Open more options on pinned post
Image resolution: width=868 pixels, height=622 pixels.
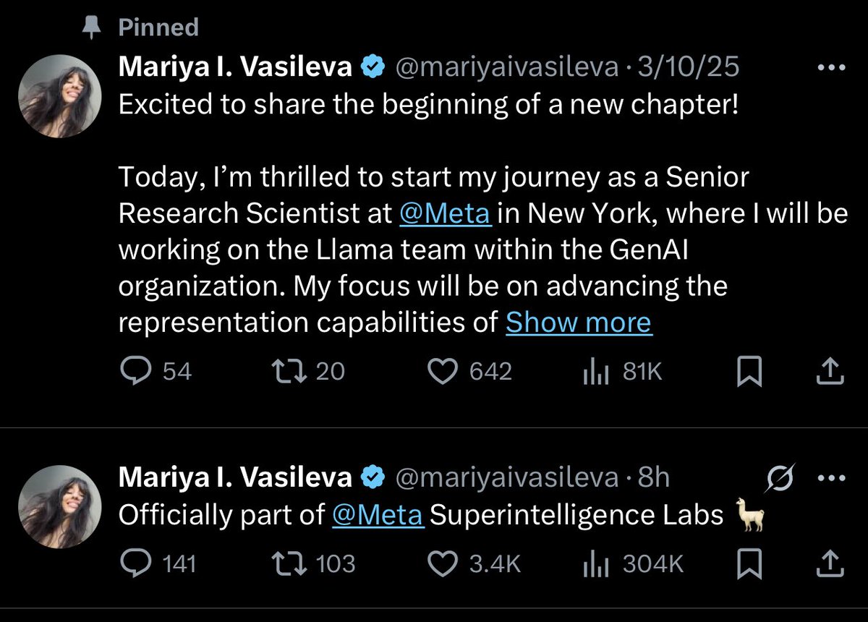[x=830, y=68]
